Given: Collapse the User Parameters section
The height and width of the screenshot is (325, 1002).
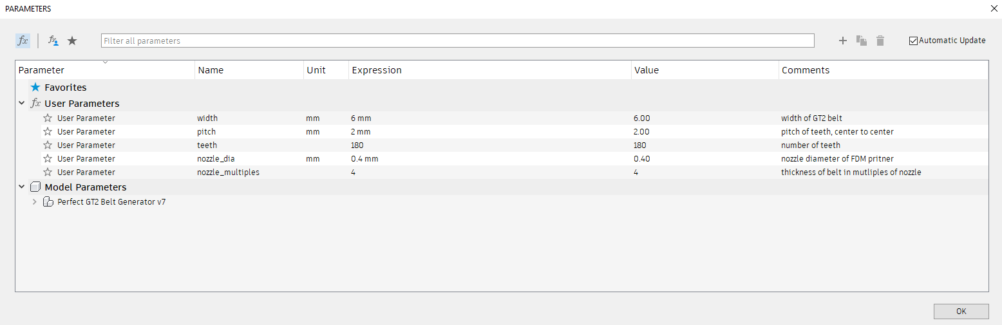Looking at the screenshot, I should (x=21, y=104).
